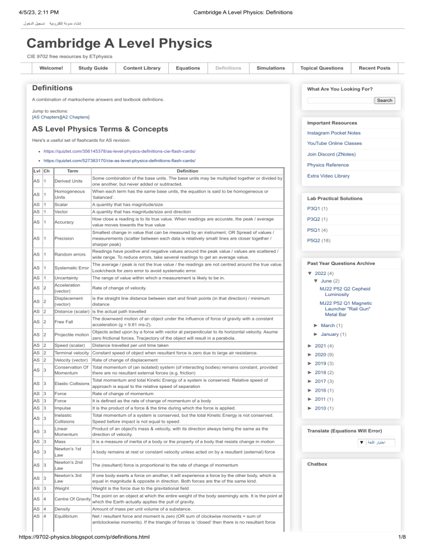The image size is (425, 550).
Task: Open the quizlet 527383170 flashcards link
Action: pyautogui.click(x=120, y=160)
